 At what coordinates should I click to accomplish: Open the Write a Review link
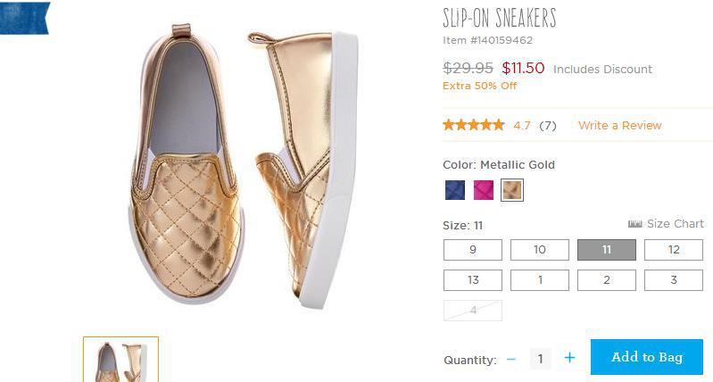point(620,126)
